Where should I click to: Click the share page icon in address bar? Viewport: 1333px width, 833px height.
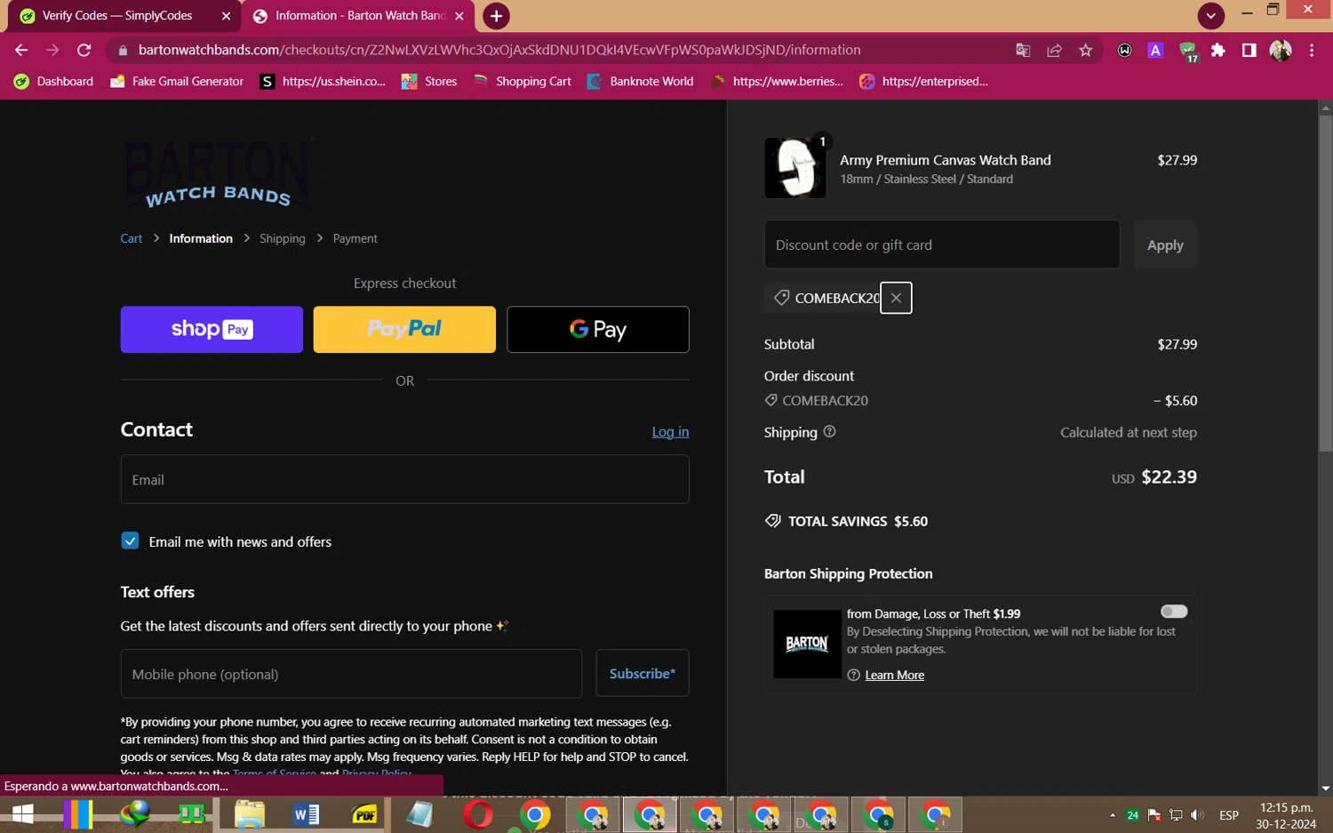[x=1054, y=51]
